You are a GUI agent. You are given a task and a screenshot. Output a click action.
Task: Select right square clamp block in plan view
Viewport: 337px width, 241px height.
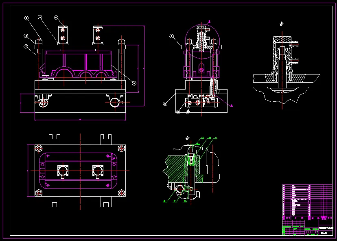[x=98, y=171]
